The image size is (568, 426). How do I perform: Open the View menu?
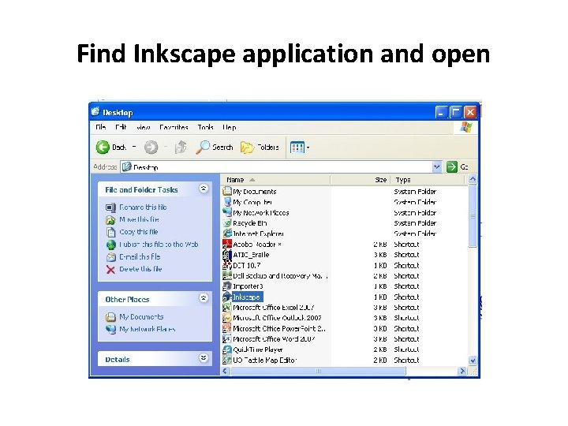(144, 127)
